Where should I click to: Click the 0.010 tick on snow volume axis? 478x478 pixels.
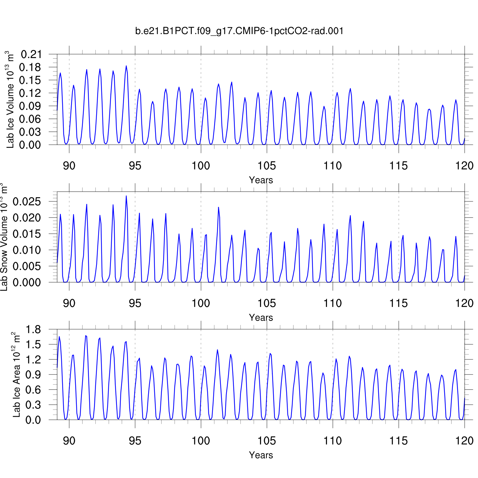(27, 250)
